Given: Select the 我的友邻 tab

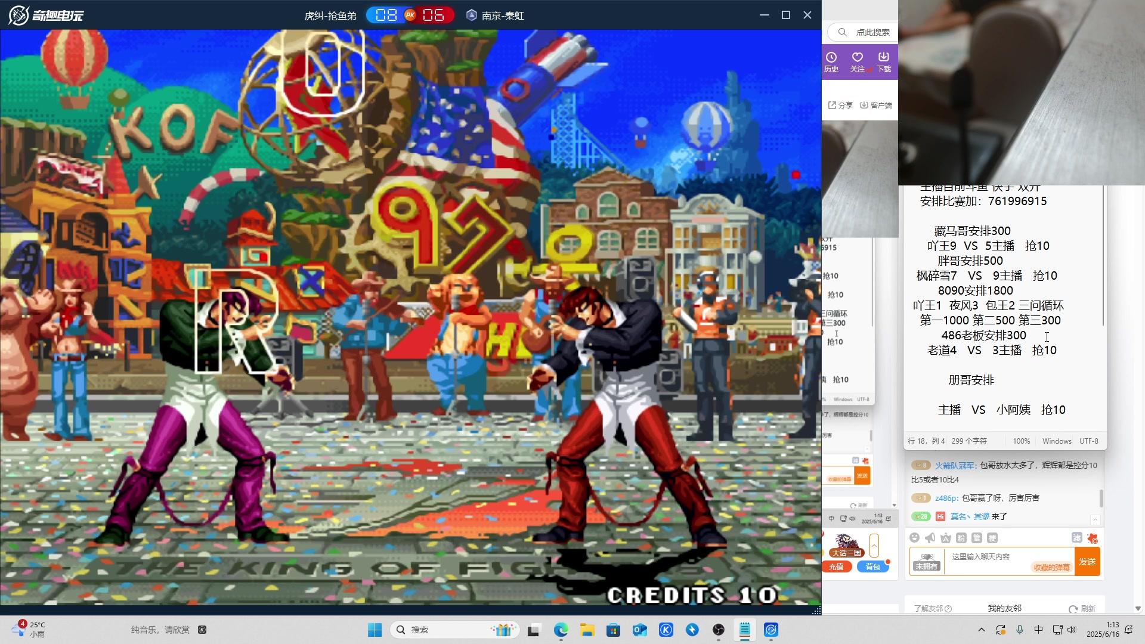Looking at the screenshot, I should [x=1004, y=608].
